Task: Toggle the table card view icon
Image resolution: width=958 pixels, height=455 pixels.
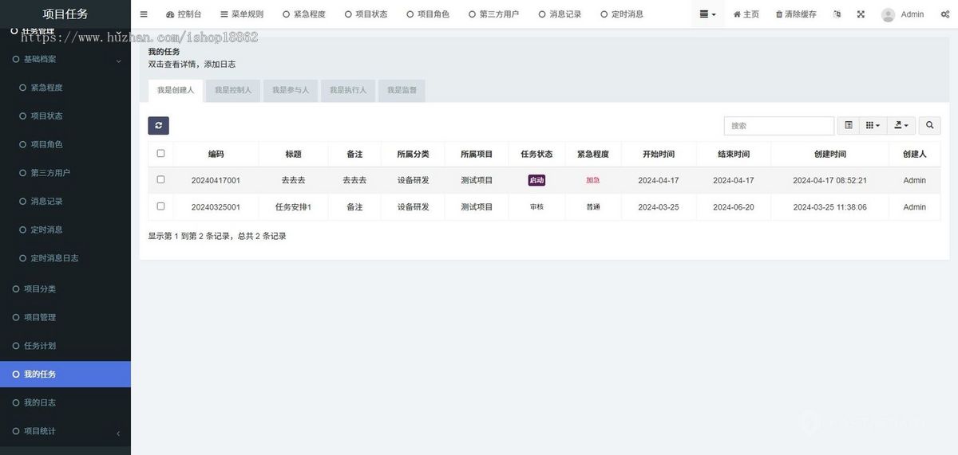Action: tap(848, 125)
